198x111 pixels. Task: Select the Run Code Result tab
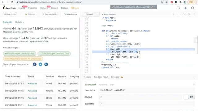point(101,77)
